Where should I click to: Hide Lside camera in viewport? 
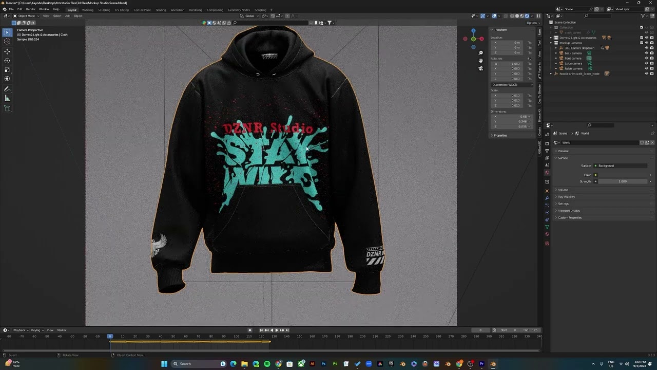coord(646,63)
